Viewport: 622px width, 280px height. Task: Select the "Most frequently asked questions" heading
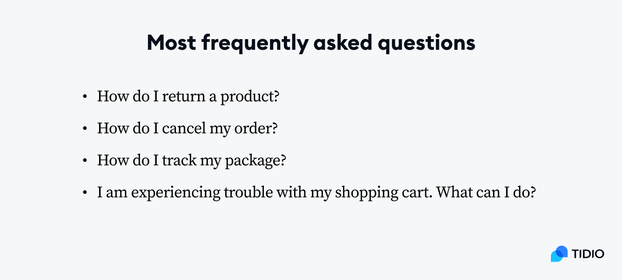[311, 43]
